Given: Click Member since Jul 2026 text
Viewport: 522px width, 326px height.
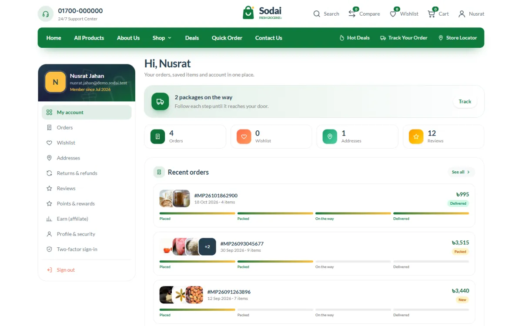Looking at the screenshot, I should 90,90.
